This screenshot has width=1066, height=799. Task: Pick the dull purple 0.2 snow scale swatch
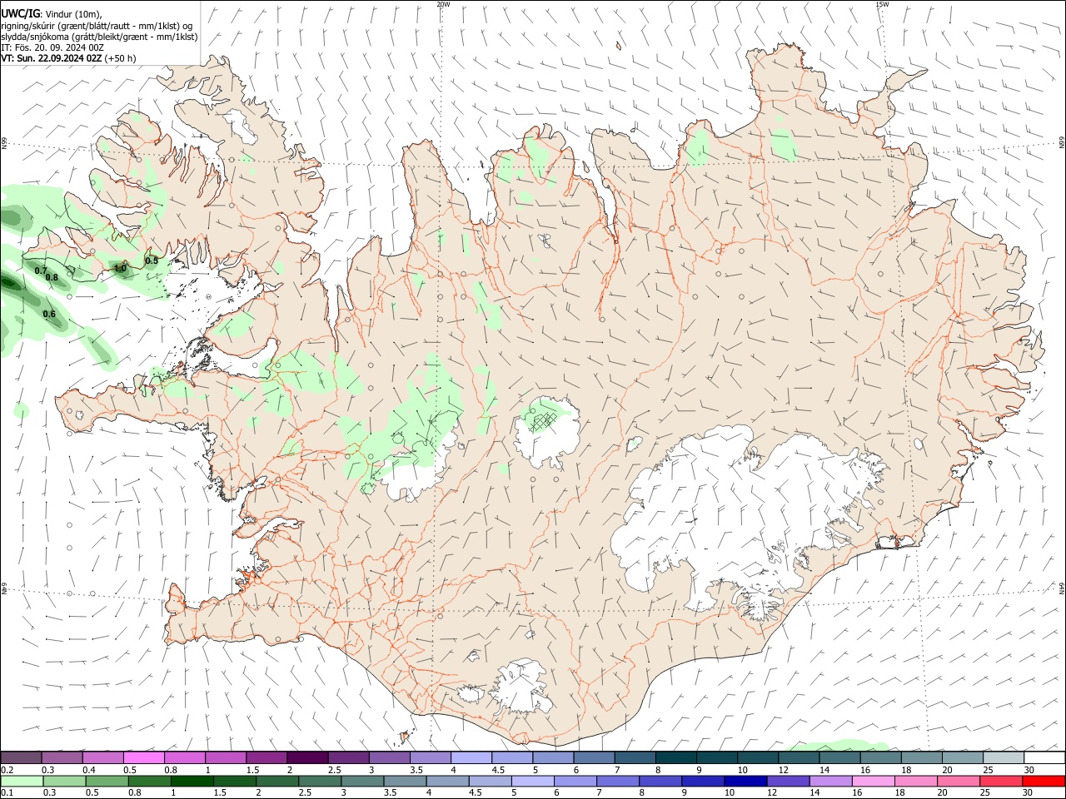21,757
